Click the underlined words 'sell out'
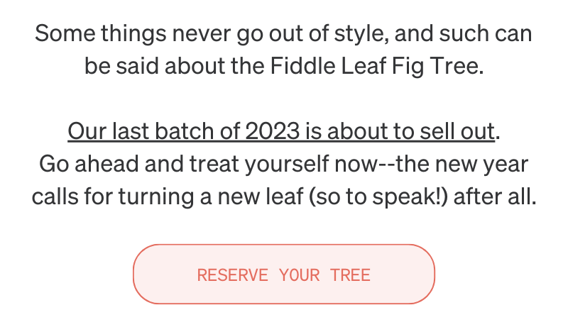568x327 pixels. 457,131
